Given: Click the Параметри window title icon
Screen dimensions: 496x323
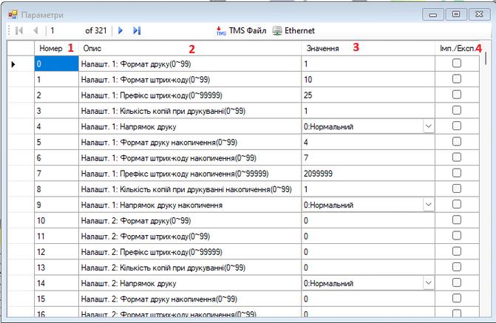Looking at the screenshot, I should click(x=12, y=14).
